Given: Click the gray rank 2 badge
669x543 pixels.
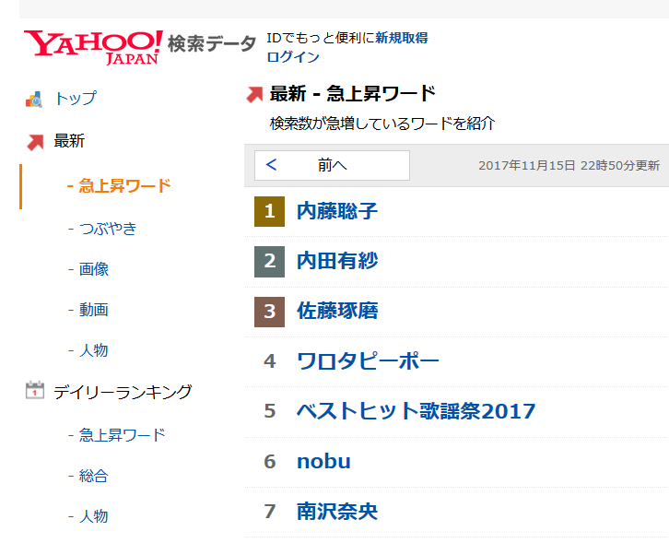Looking at the screenshot, I should 269,262.
